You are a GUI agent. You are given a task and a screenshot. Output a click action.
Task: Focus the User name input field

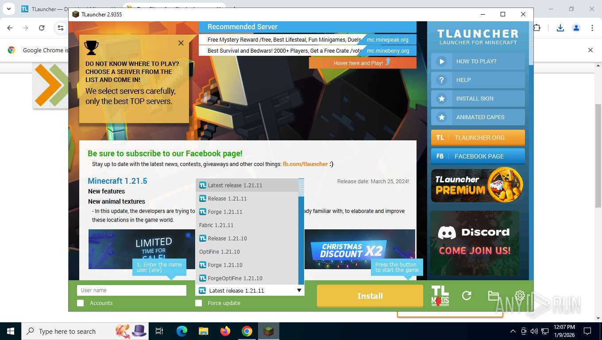131,290
